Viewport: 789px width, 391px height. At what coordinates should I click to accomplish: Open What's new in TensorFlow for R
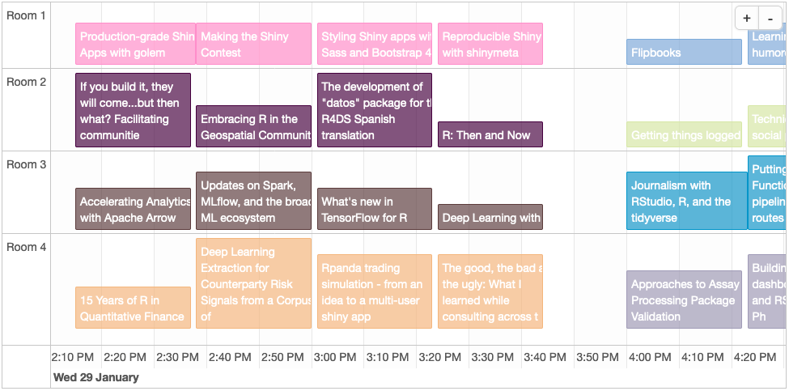[375, 209]
